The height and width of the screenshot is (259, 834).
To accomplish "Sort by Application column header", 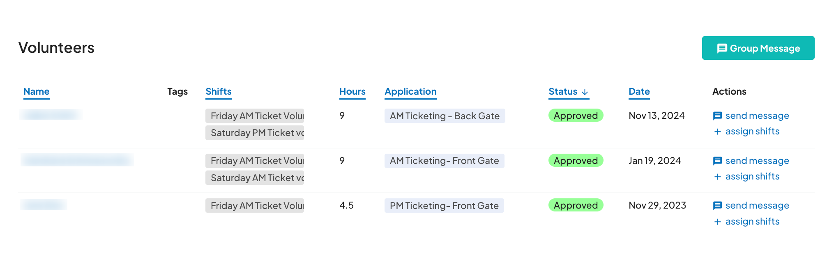I will tap(410, 91).
